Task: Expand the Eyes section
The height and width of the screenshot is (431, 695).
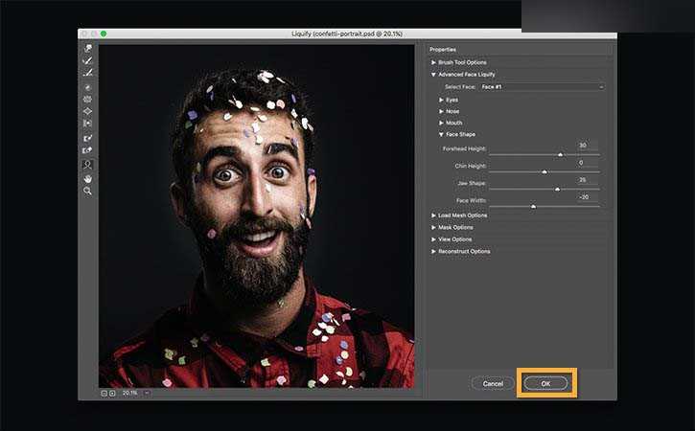Action: point(442,100)
